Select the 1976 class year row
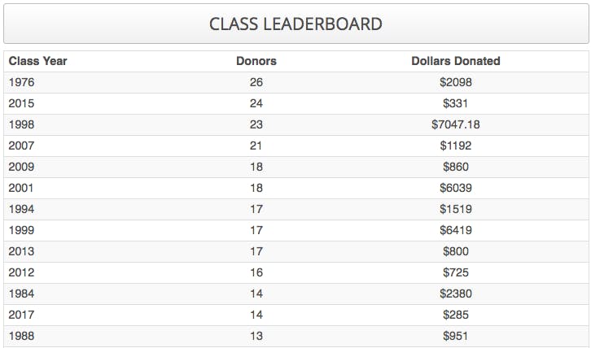 click(x=22, y=82)
